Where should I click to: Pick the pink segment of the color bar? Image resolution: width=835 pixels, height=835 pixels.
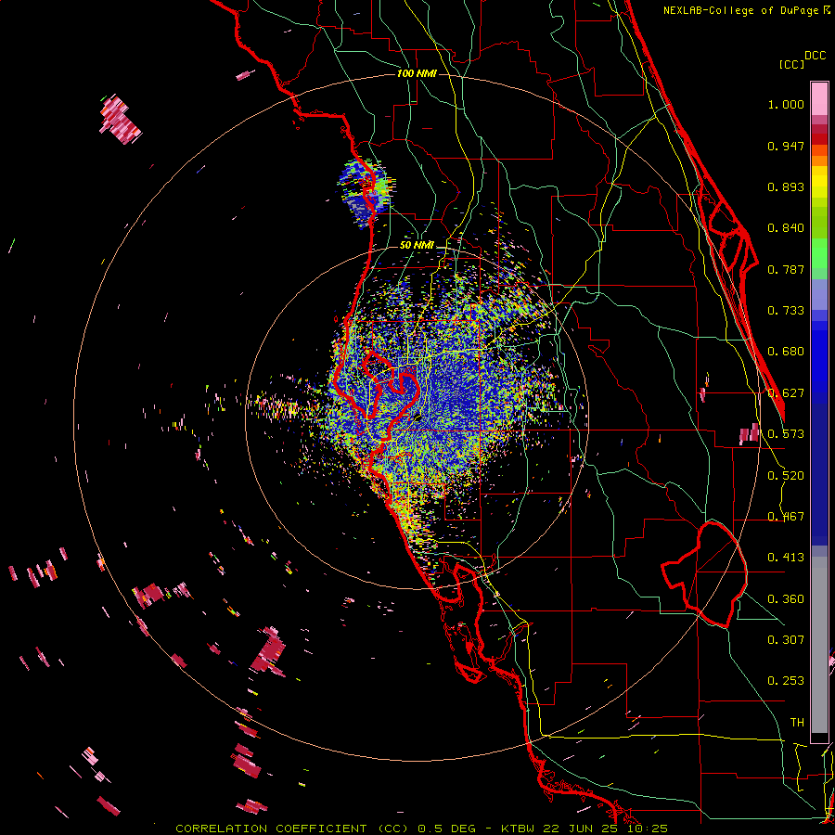click(819, 98)
